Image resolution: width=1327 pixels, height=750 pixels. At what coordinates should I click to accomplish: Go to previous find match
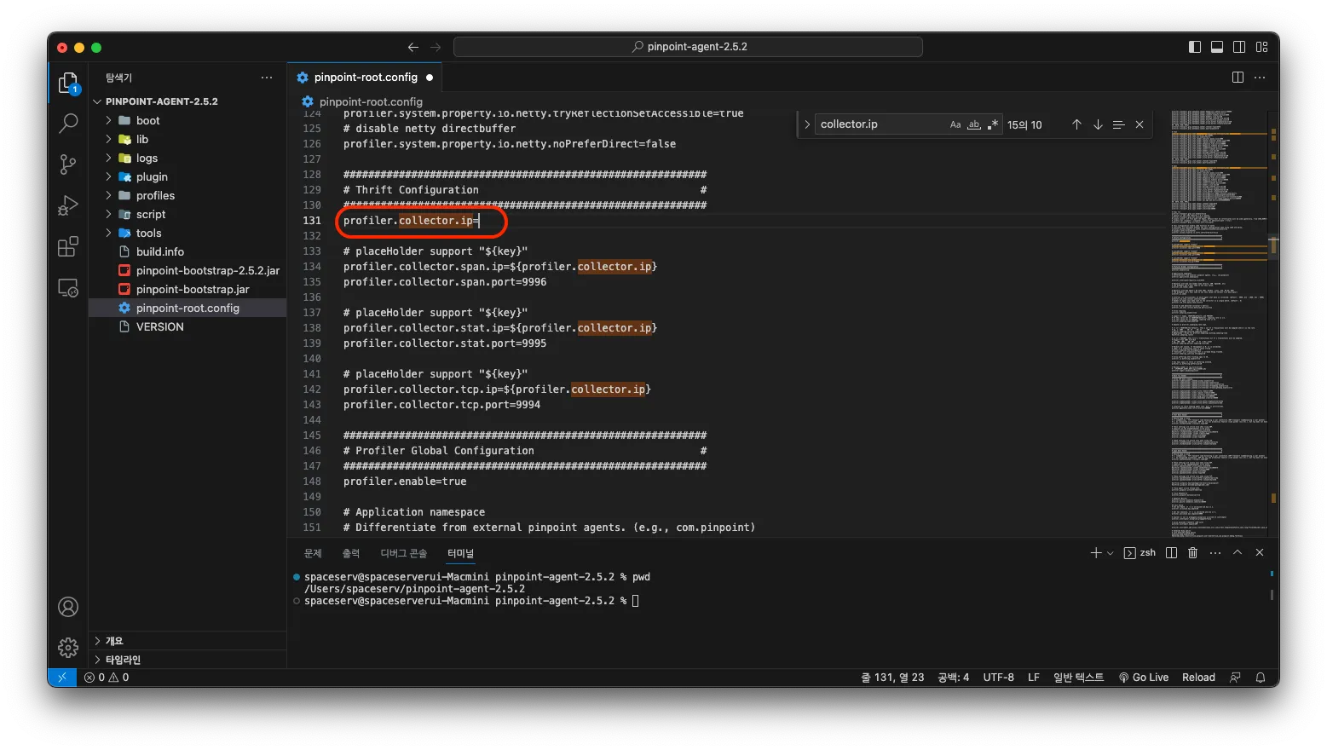(1076, 124)
